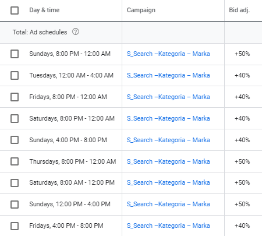The width and height of the screenshot is (262, 236).
Task: Tick the Saturdays 8:00 AM - 12:00 PM checkbox
Action: click(15, 183)
